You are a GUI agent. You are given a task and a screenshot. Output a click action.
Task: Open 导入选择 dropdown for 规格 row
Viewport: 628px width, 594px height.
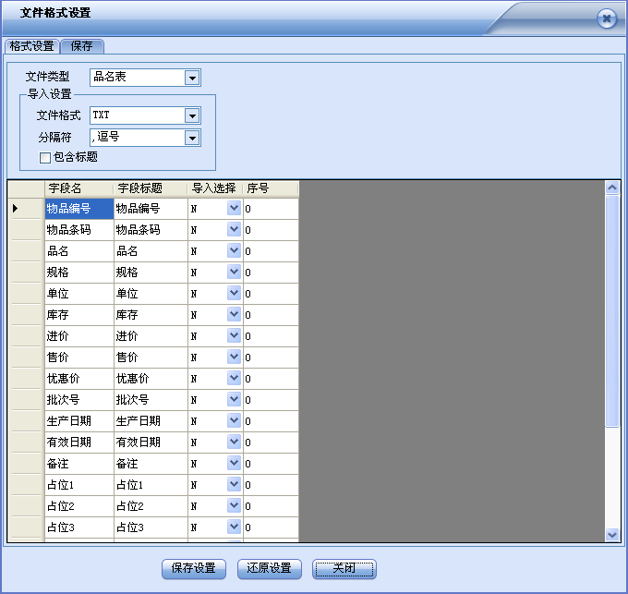tap(234, 272)
